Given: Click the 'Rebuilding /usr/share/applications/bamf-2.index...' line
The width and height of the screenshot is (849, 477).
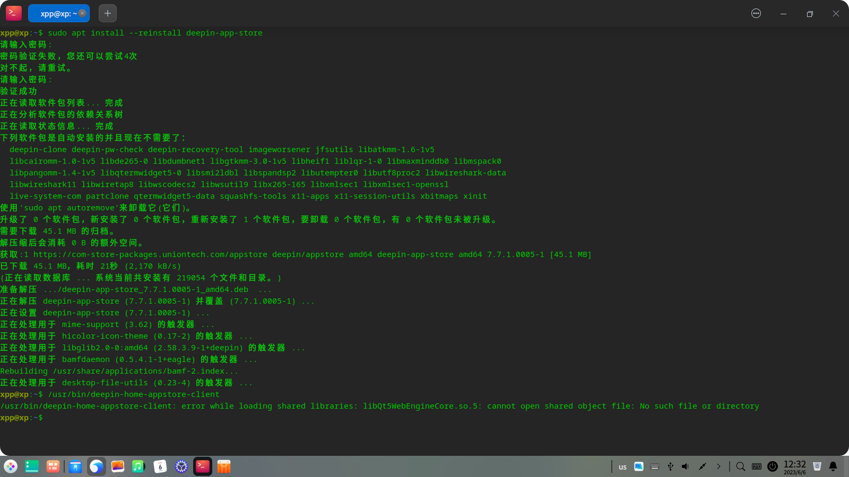Looking at the screenshot, I should coord(119,371).
